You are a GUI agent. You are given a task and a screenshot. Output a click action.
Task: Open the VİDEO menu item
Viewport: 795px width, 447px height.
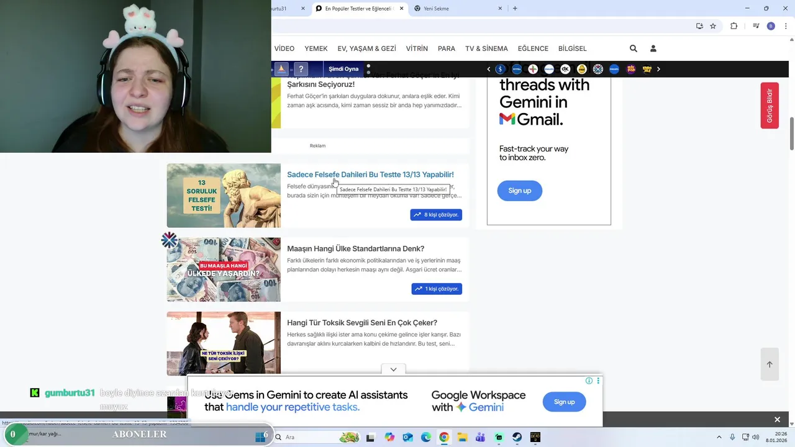click(284, 48)
